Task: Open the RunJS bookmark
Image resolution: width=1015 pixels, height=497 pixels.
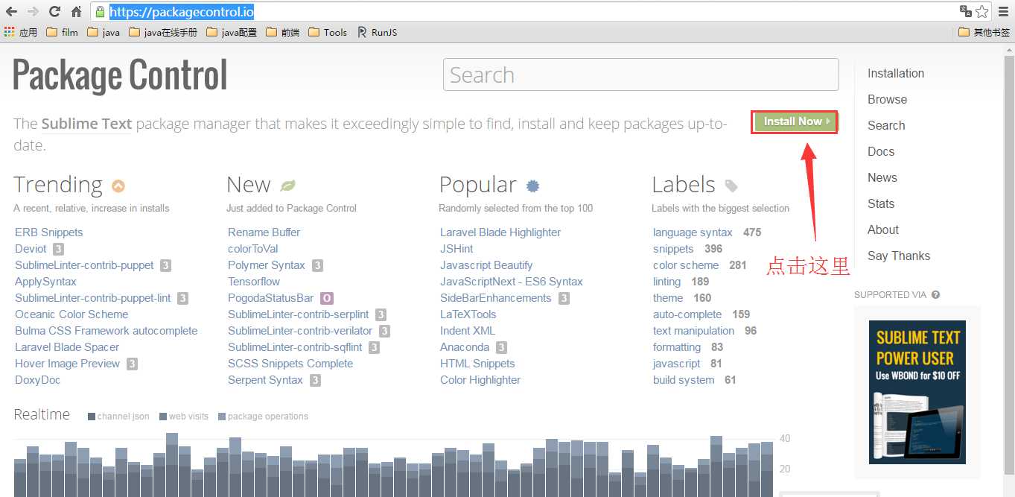Action: coord(378,32)
